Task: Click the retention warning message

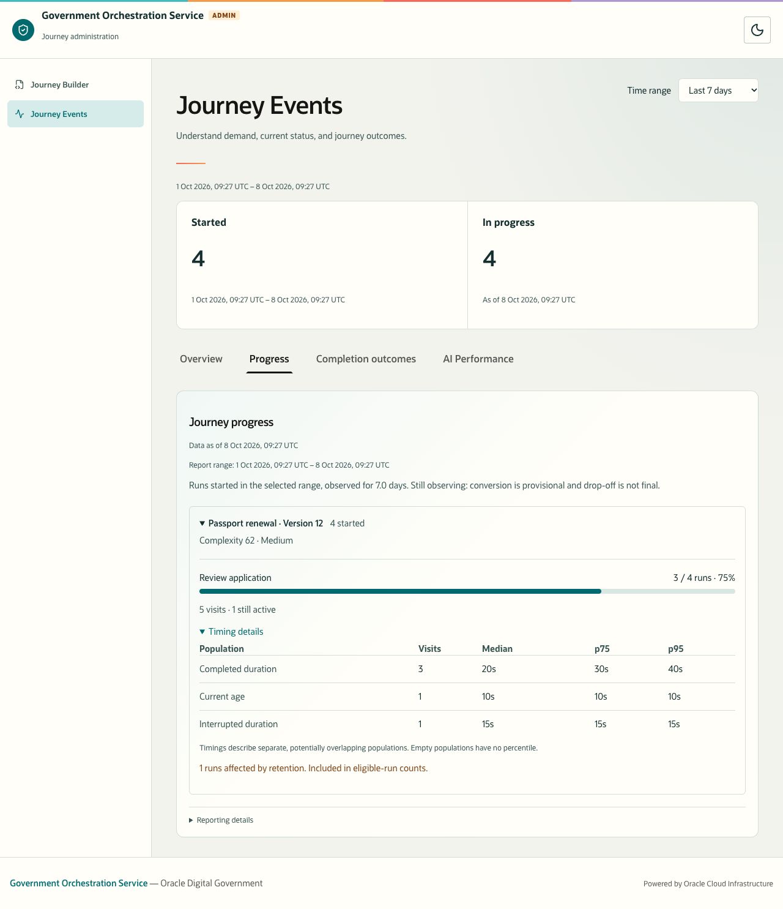Action: click(x=314, y=768)
